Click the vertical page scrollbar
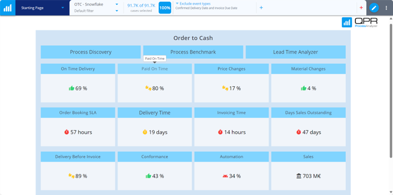Viewport: 393px width, 195px height. (x=391, y=90)
